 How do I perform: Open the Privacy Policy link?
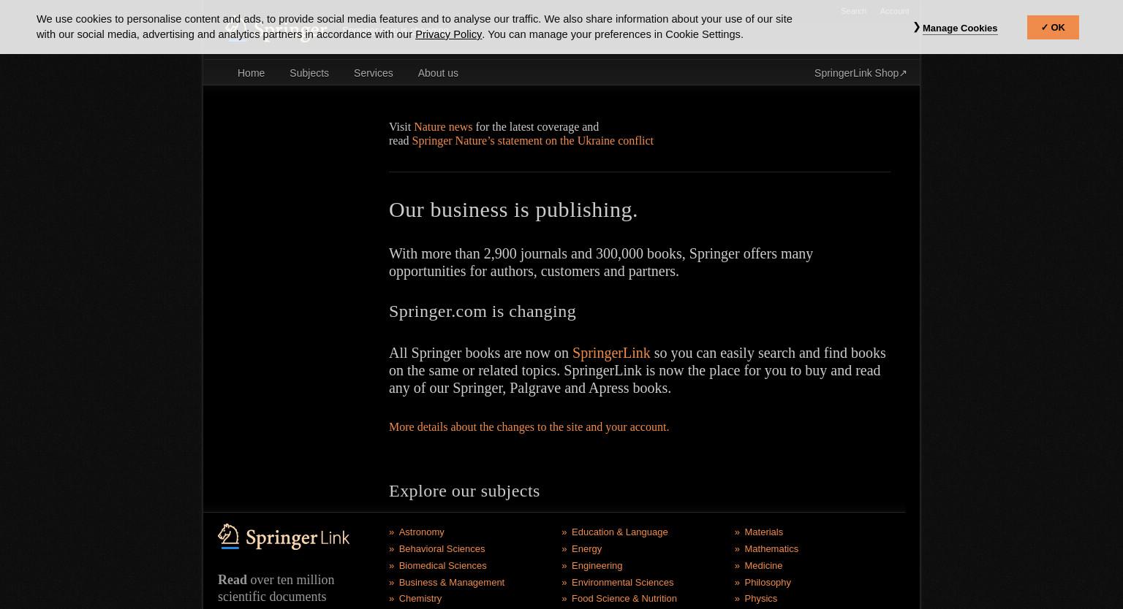pyautogui.click(x=448, y=34)
